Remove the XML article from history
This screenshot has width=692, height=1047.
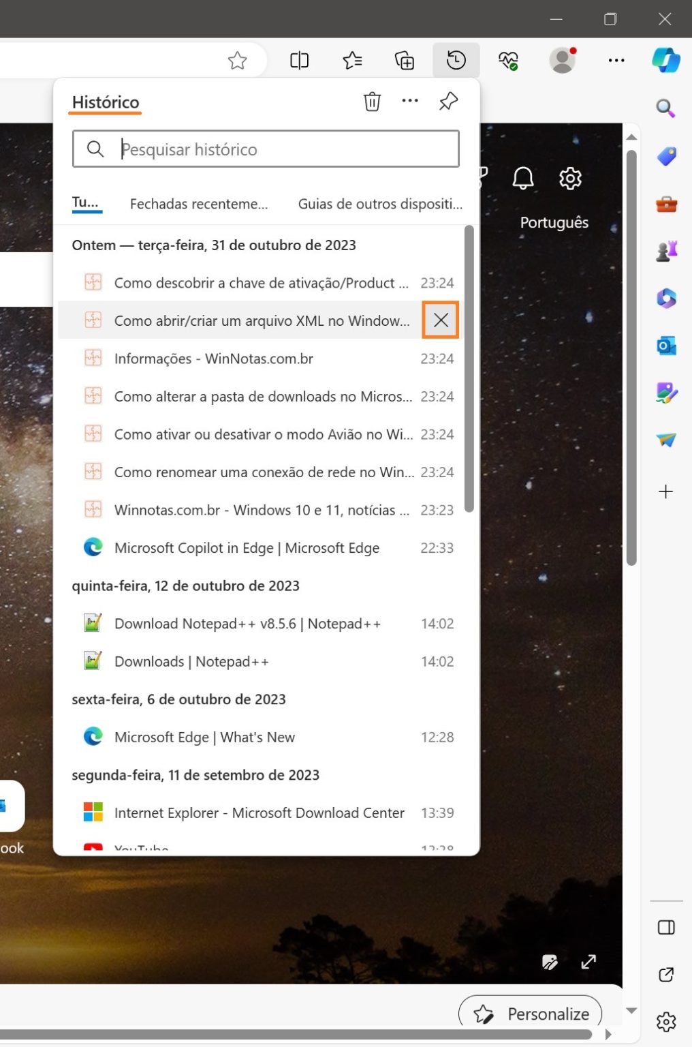440,320
